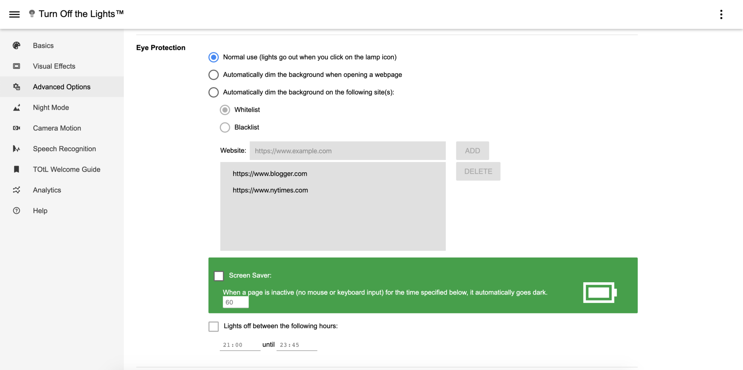Go to the Basics section

click(62, 45)
